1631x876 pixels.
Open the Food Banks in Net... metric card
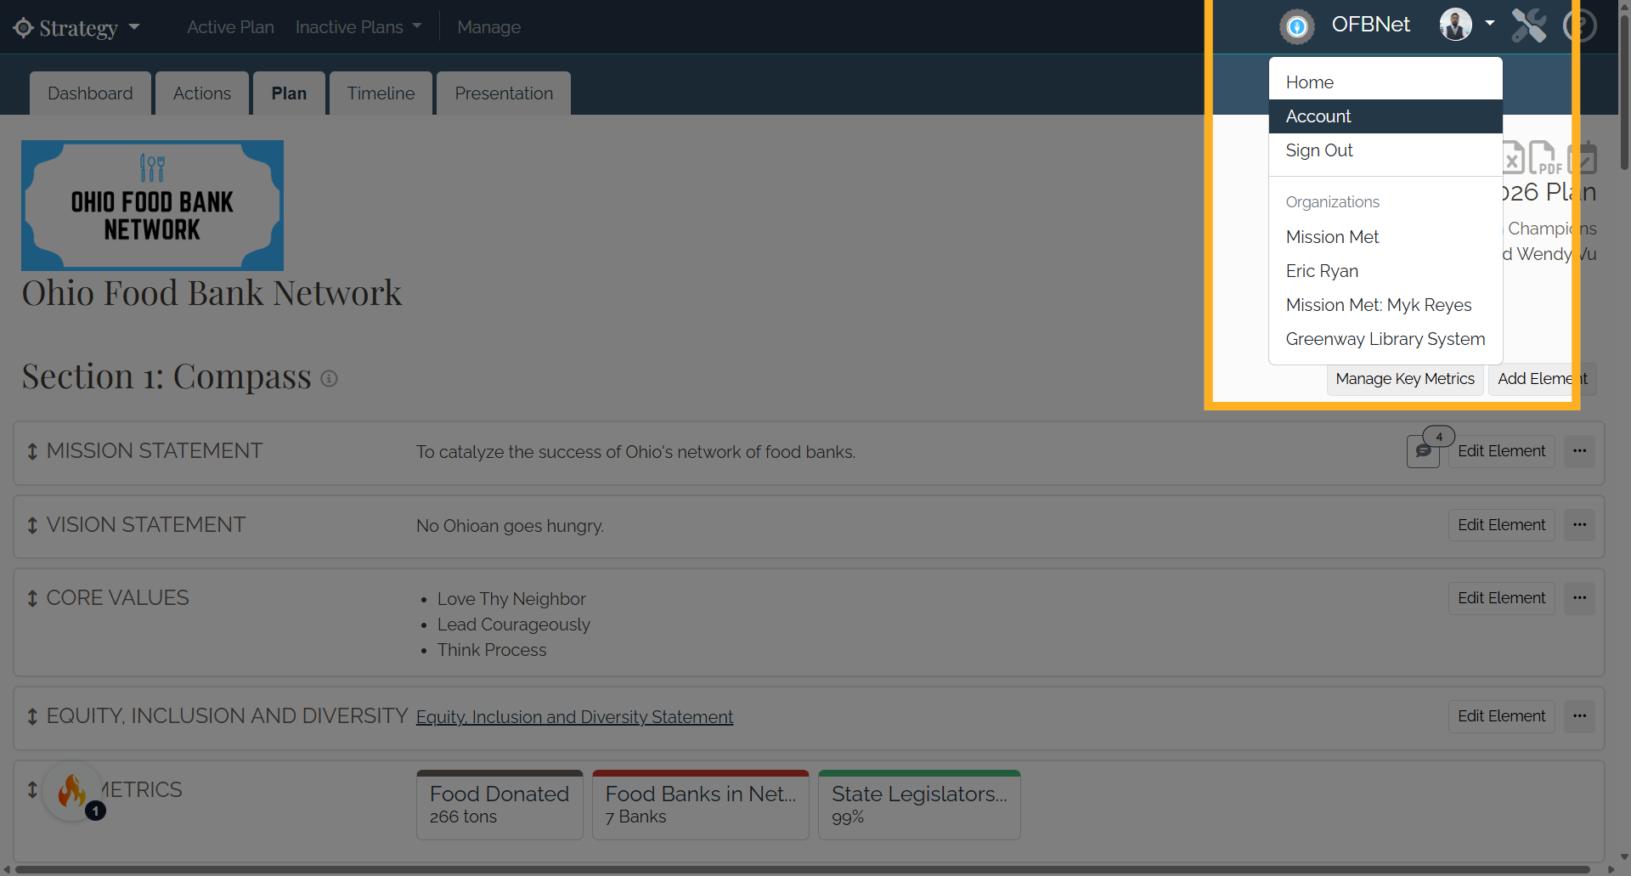click(701, 805)
